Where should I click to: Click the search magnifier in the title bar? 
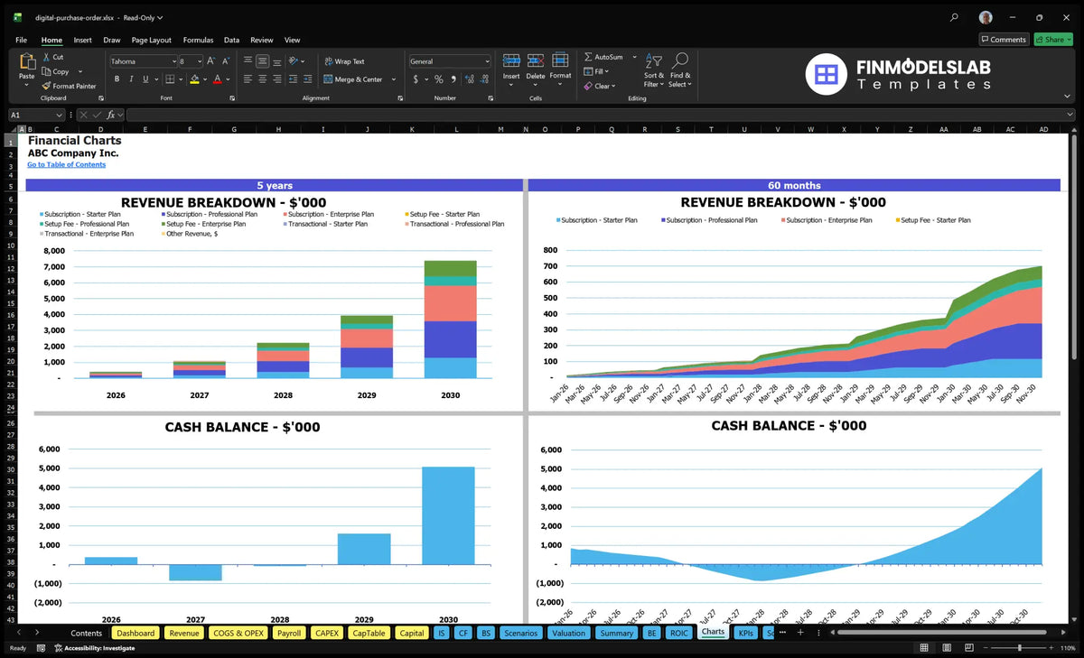(x=955, y=17)
